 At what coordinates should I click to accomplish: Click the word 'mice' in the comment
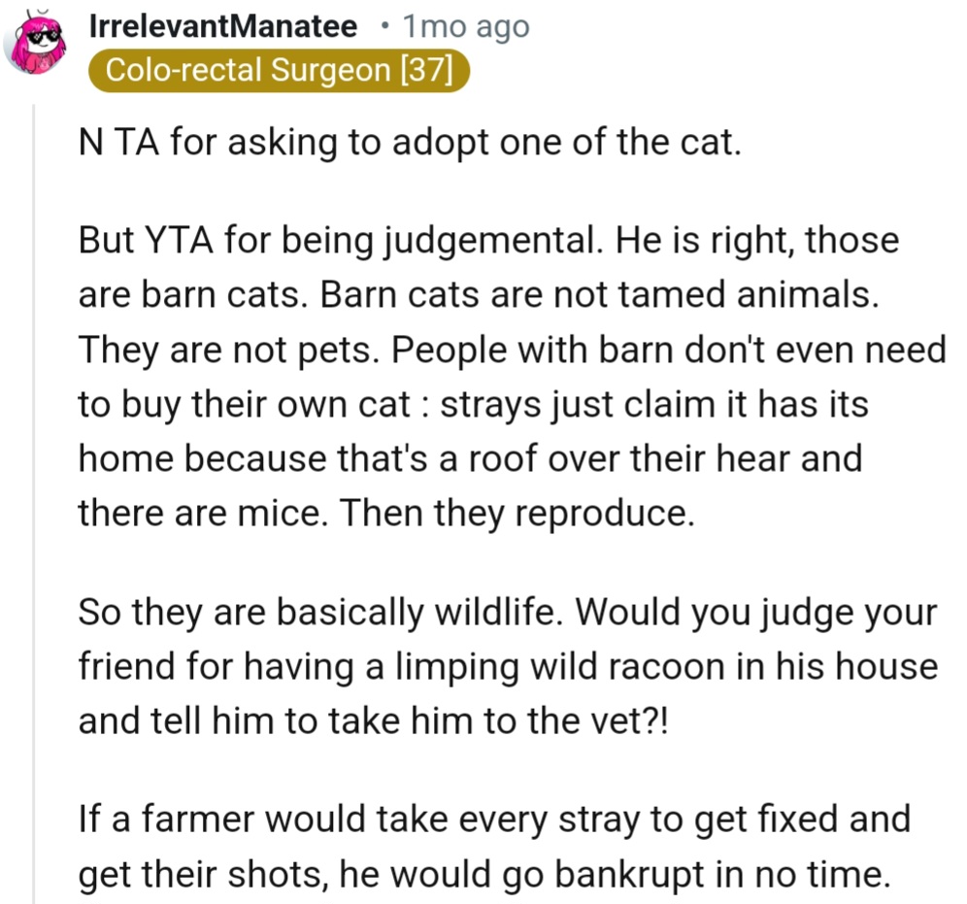pyautogui.click(x=283, y=513)
